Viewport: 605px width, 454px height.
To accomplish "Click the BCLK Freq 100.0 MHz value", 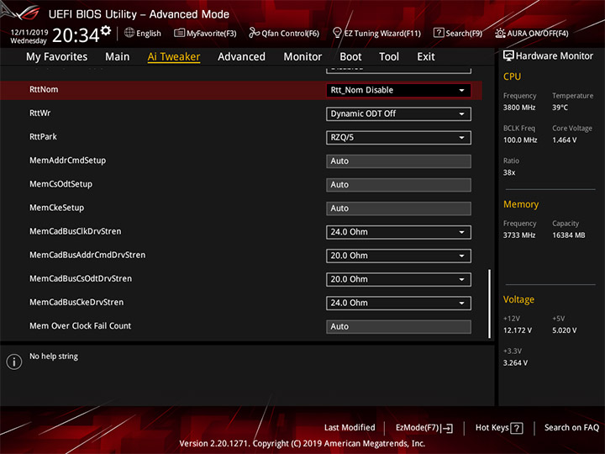I will pos(520,140).
